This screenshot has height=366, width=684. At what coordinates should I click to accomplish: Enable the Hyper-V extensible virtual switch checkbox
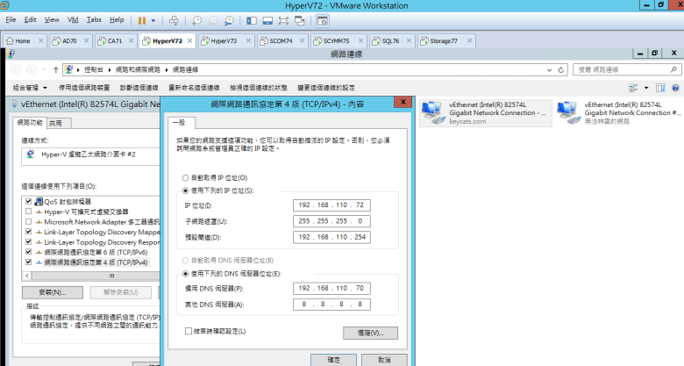click(30, 212)
